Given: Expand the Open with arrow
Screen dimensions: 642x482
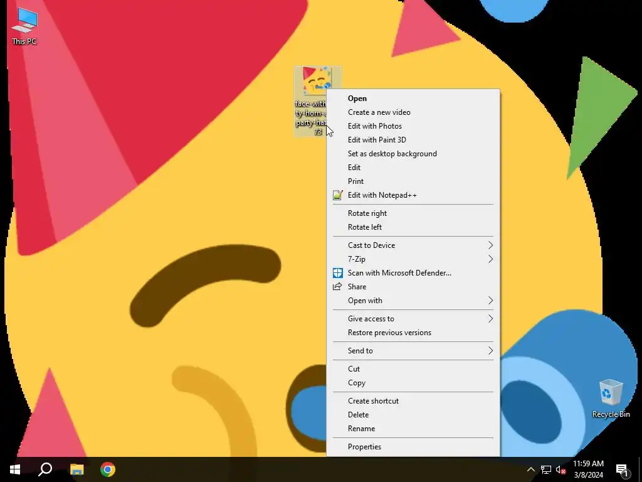Looking at the screenshot, I should (x=490, y=301).
